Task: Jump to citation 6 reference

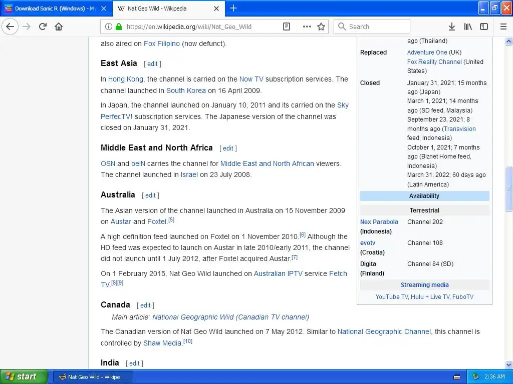Action: pyautogui.click(x=303, y=234)
